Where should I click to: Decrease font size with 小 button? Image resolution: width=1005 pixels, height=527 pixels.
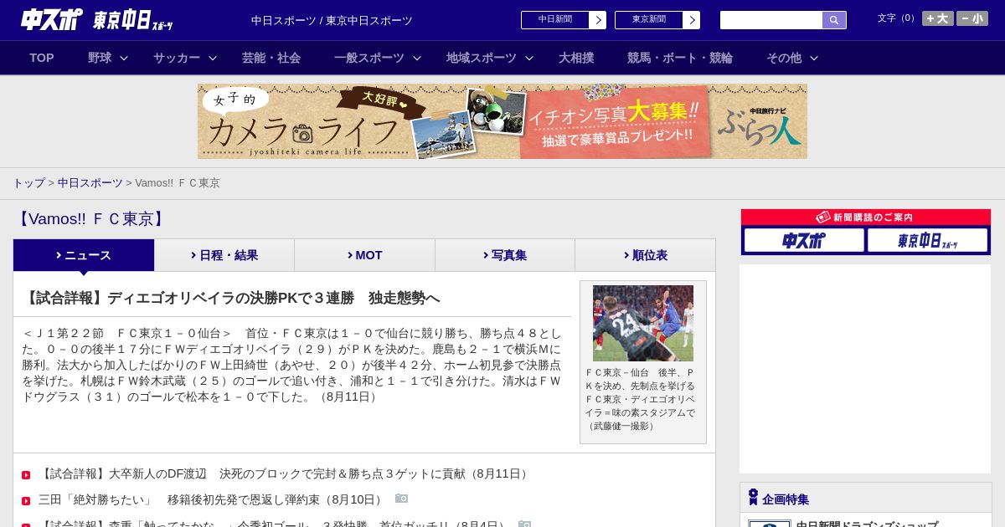(972, 18)
